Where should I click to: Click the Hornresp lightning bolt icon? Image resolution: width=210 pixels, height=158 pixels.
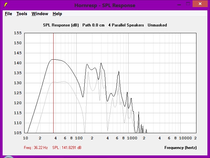5,5
